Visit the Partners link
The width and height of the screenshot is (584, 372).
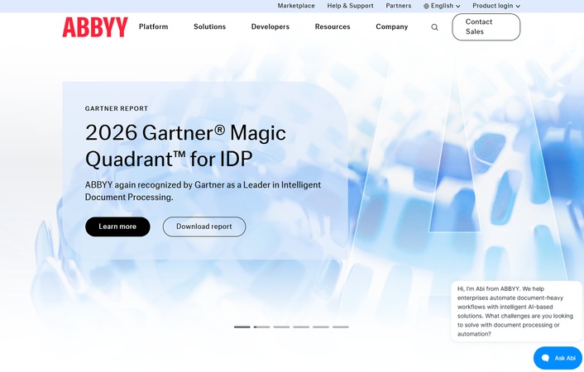click(x=399, y=6)
